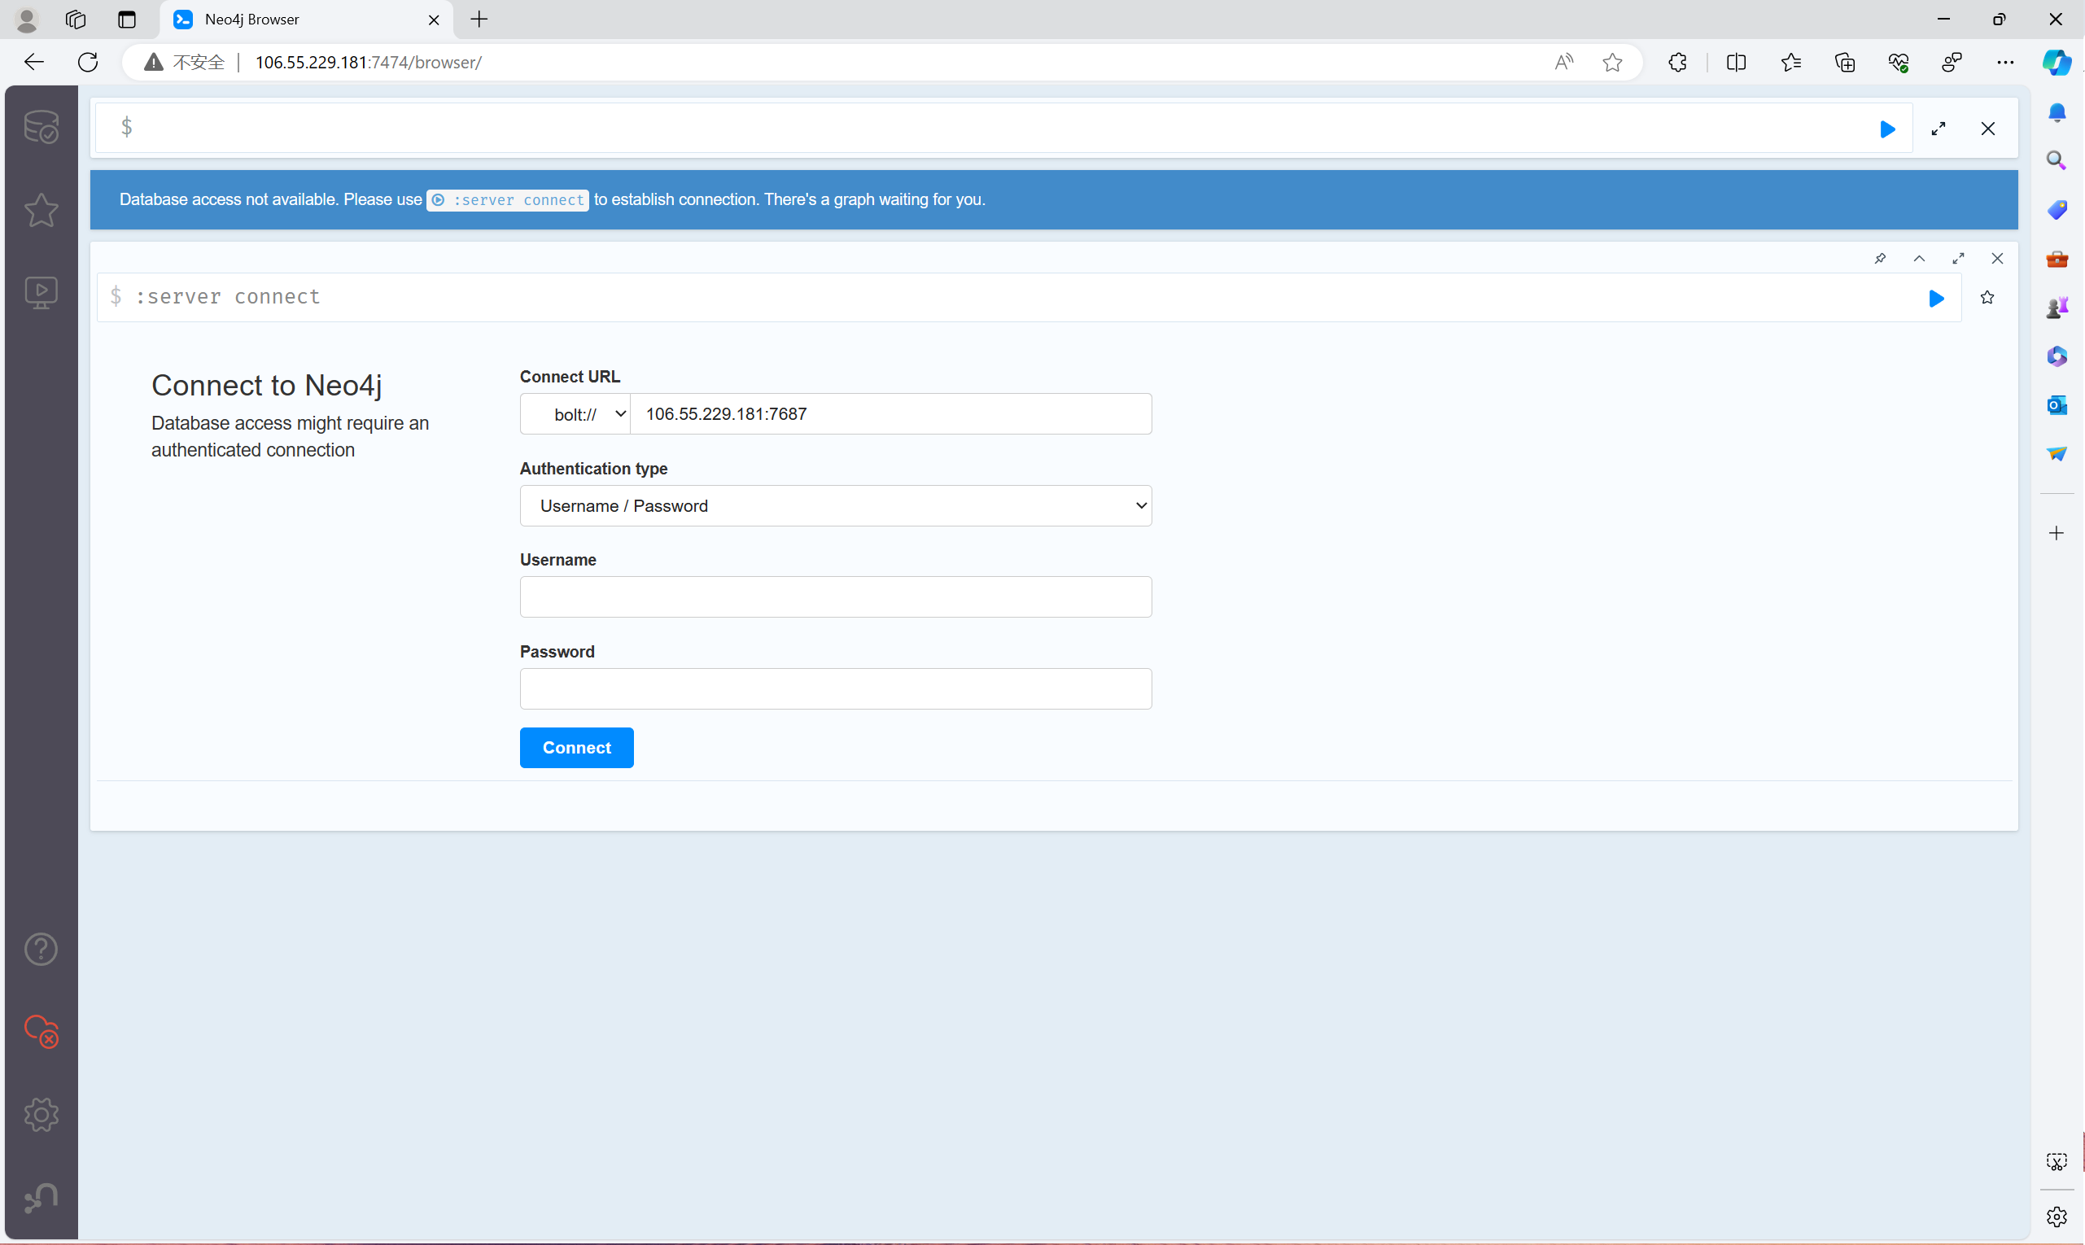Toggle Read aloud icon in address bar
This screenshot has height=1245, width=2085.
[x=1563, y=62]
